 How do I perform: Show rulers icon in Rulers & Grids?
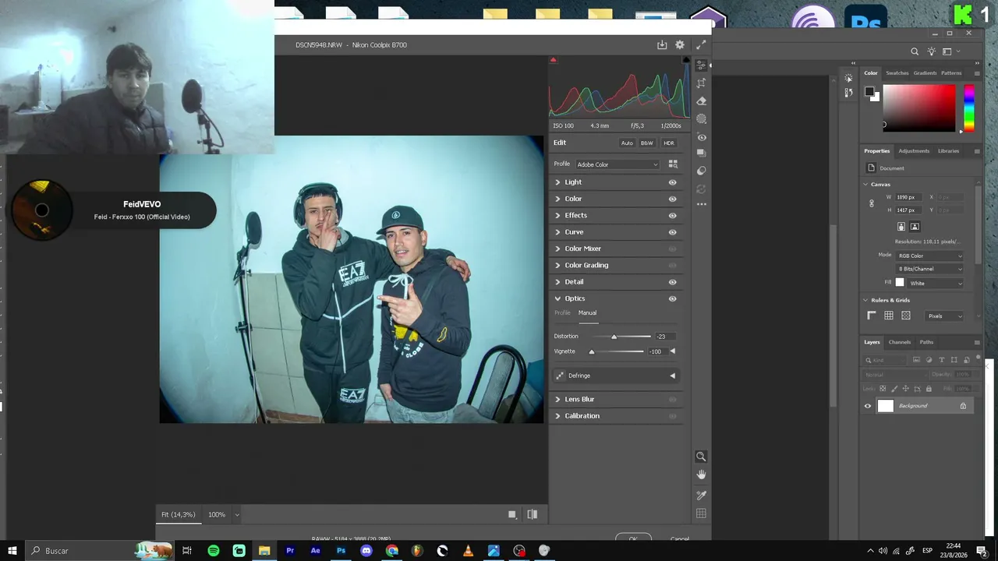[872, 316]
